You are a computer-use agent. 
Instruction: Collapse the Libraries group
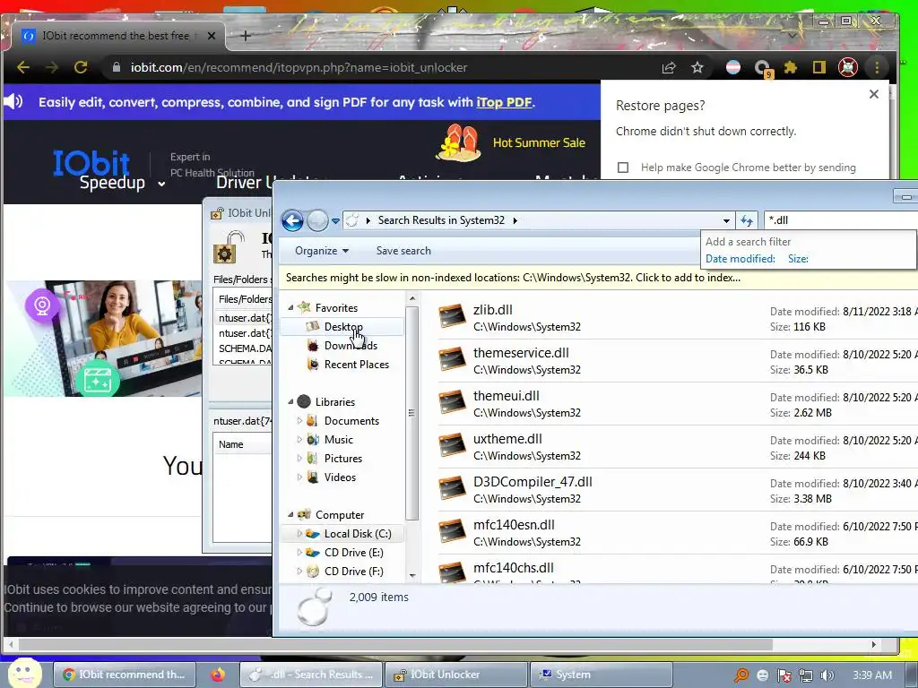tap(290, 402)
